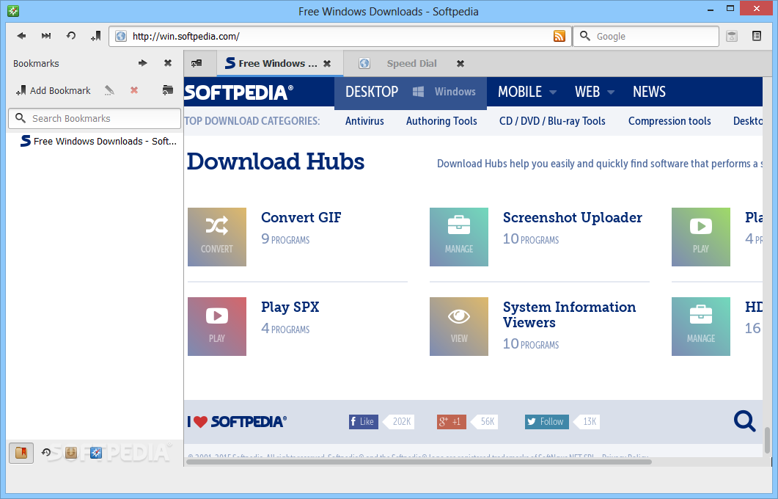Go back using the back arrow
The width and height of the screenshot is (778, 499).
click(x=21, y=36)
